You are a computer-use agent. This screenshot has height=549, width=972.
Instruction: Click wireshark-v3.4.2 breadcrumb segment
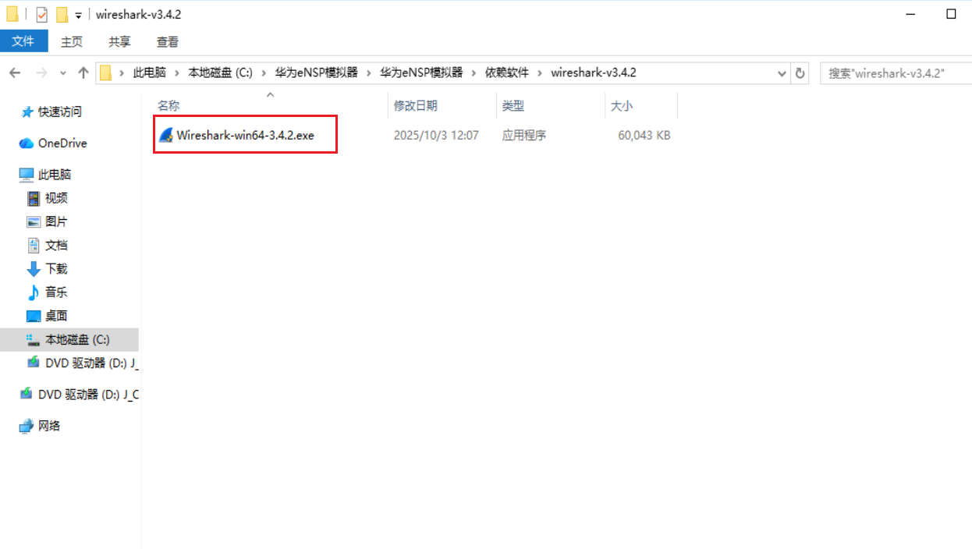point(594,73)
